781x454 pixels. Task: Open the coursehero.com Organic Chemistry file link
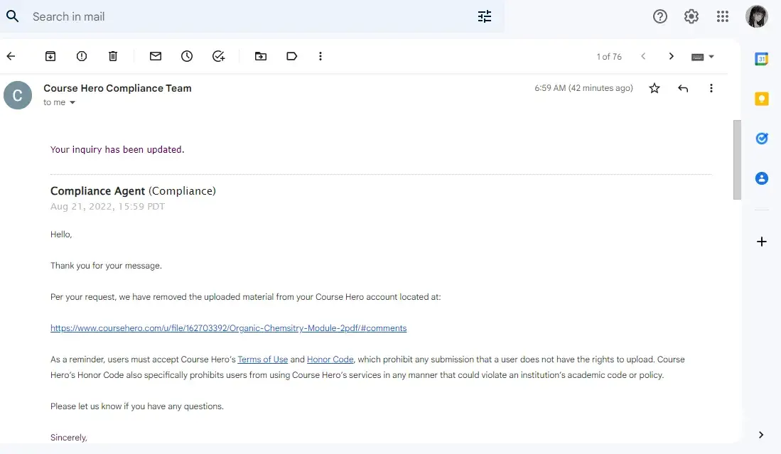pos(228,328)
